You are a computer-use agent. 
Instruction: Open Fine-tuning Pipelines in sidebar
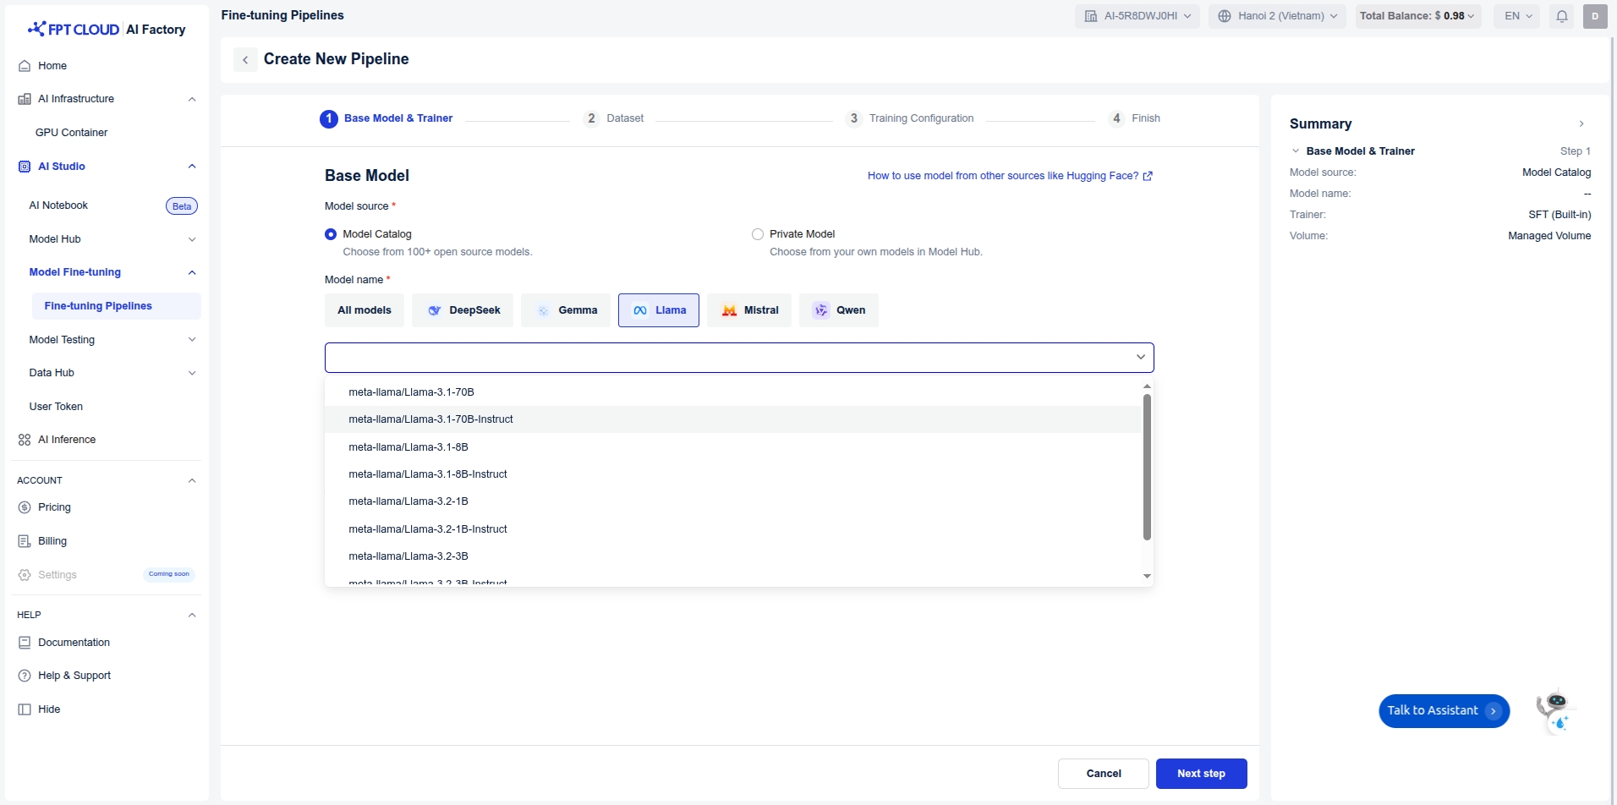coord(98,306)
